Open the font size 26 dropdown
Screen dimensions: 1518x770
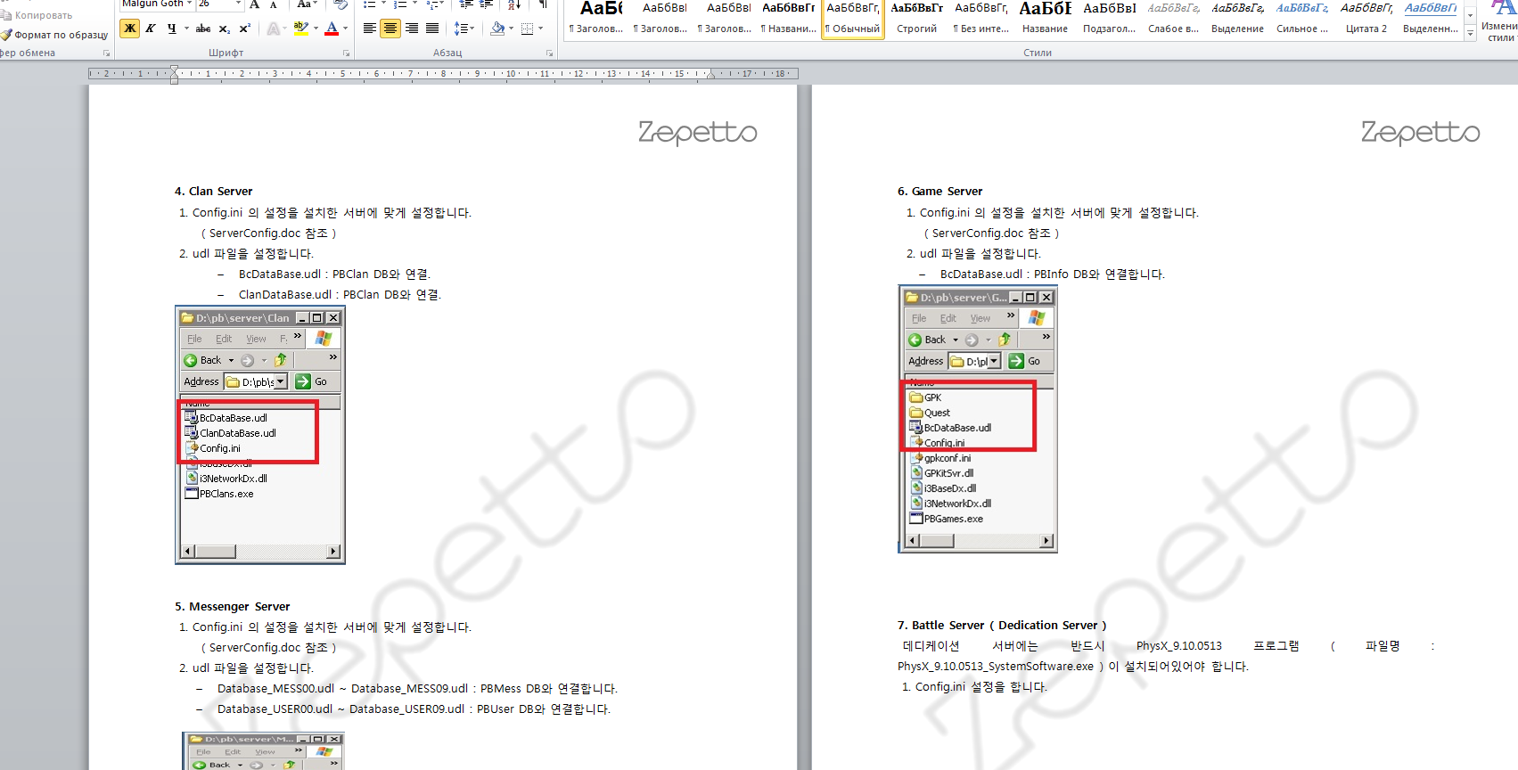pyautogui.click(x=238, y=4)
